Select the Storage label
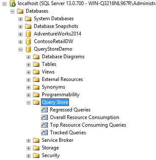Viewport: 156px width, 160px height. [50, 148]
